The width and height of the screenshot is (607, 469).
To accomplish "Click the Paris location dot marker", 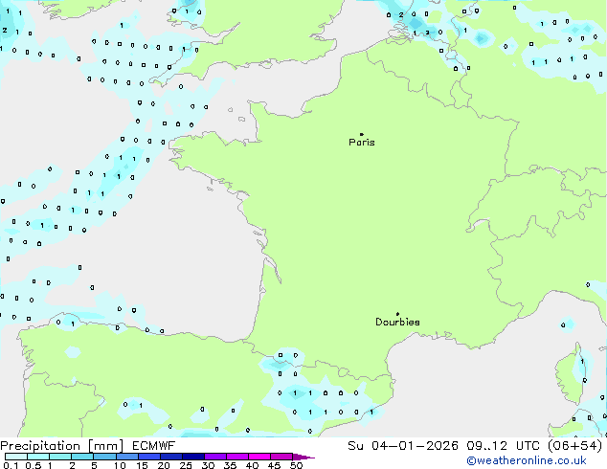I will pos(361,135).
